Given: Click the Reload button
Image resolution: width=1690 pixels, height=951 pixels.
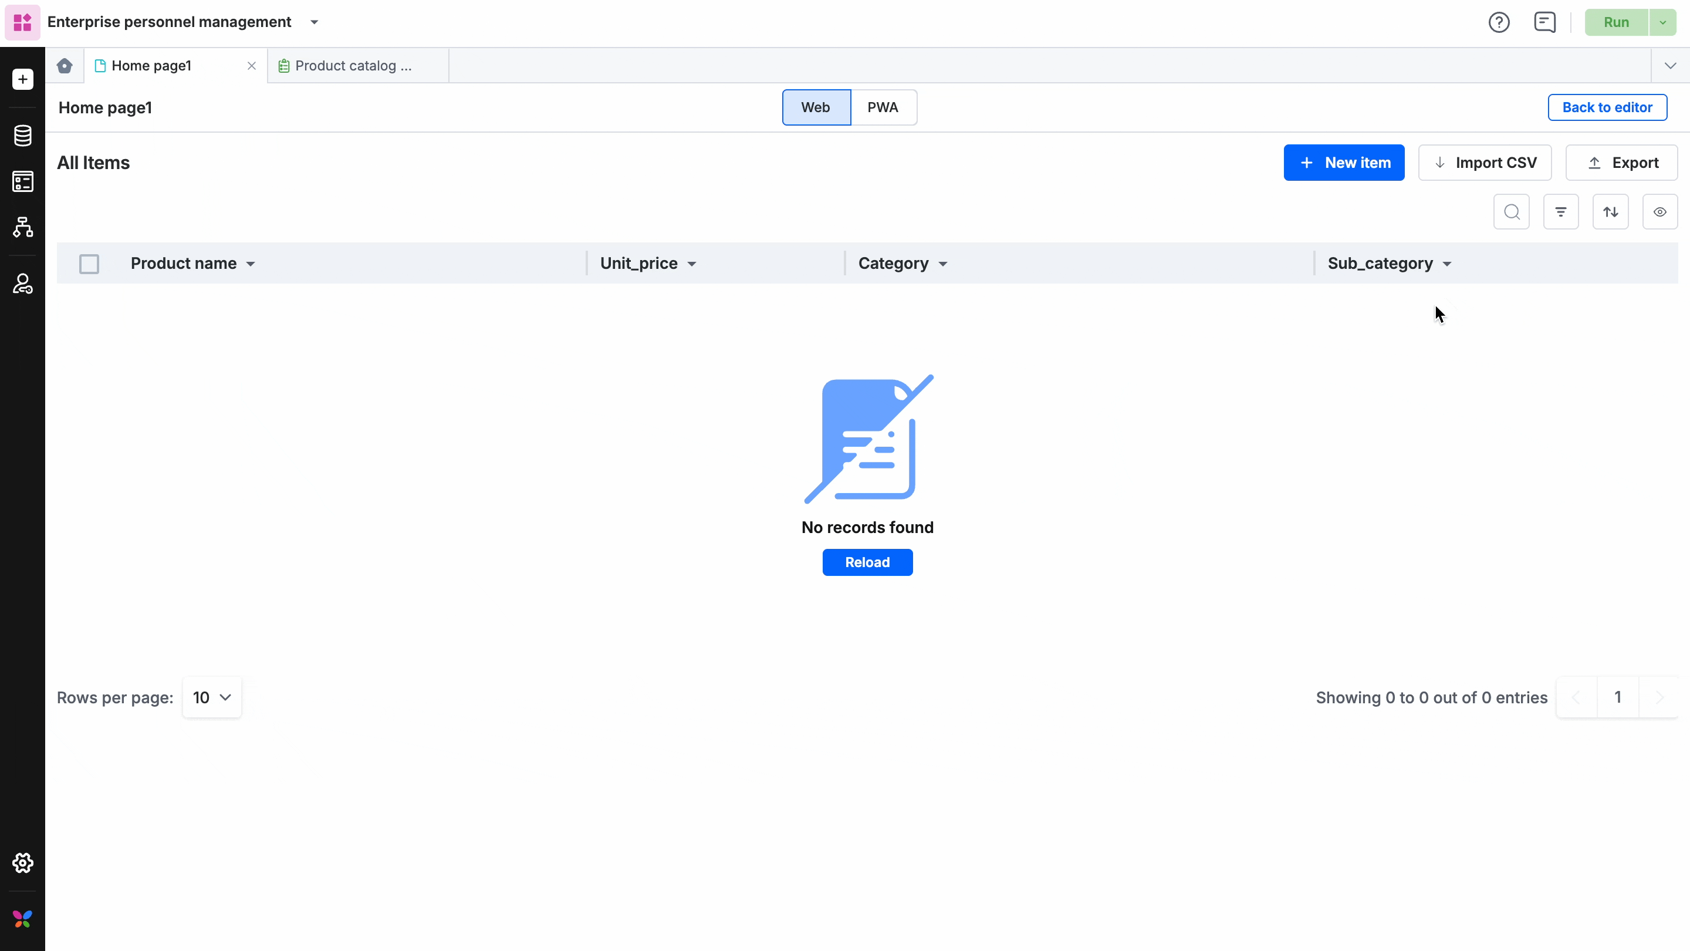Looking at the screenshot, I should tap(867, 562).
